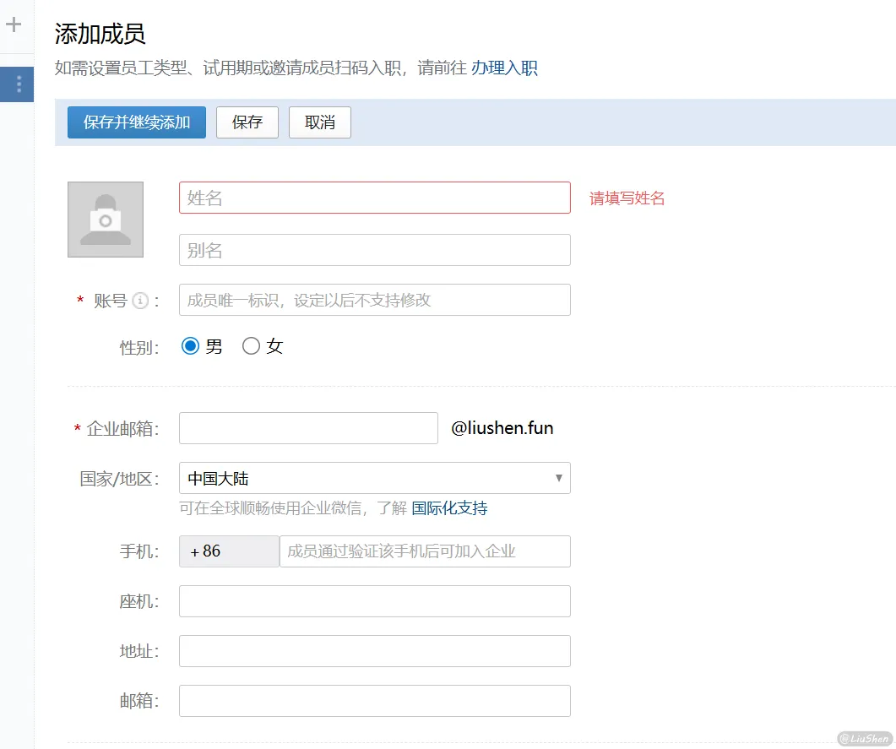896x749 pixels.
Task: Focus the 企业邮箱 input box
Action: [308, 428]
